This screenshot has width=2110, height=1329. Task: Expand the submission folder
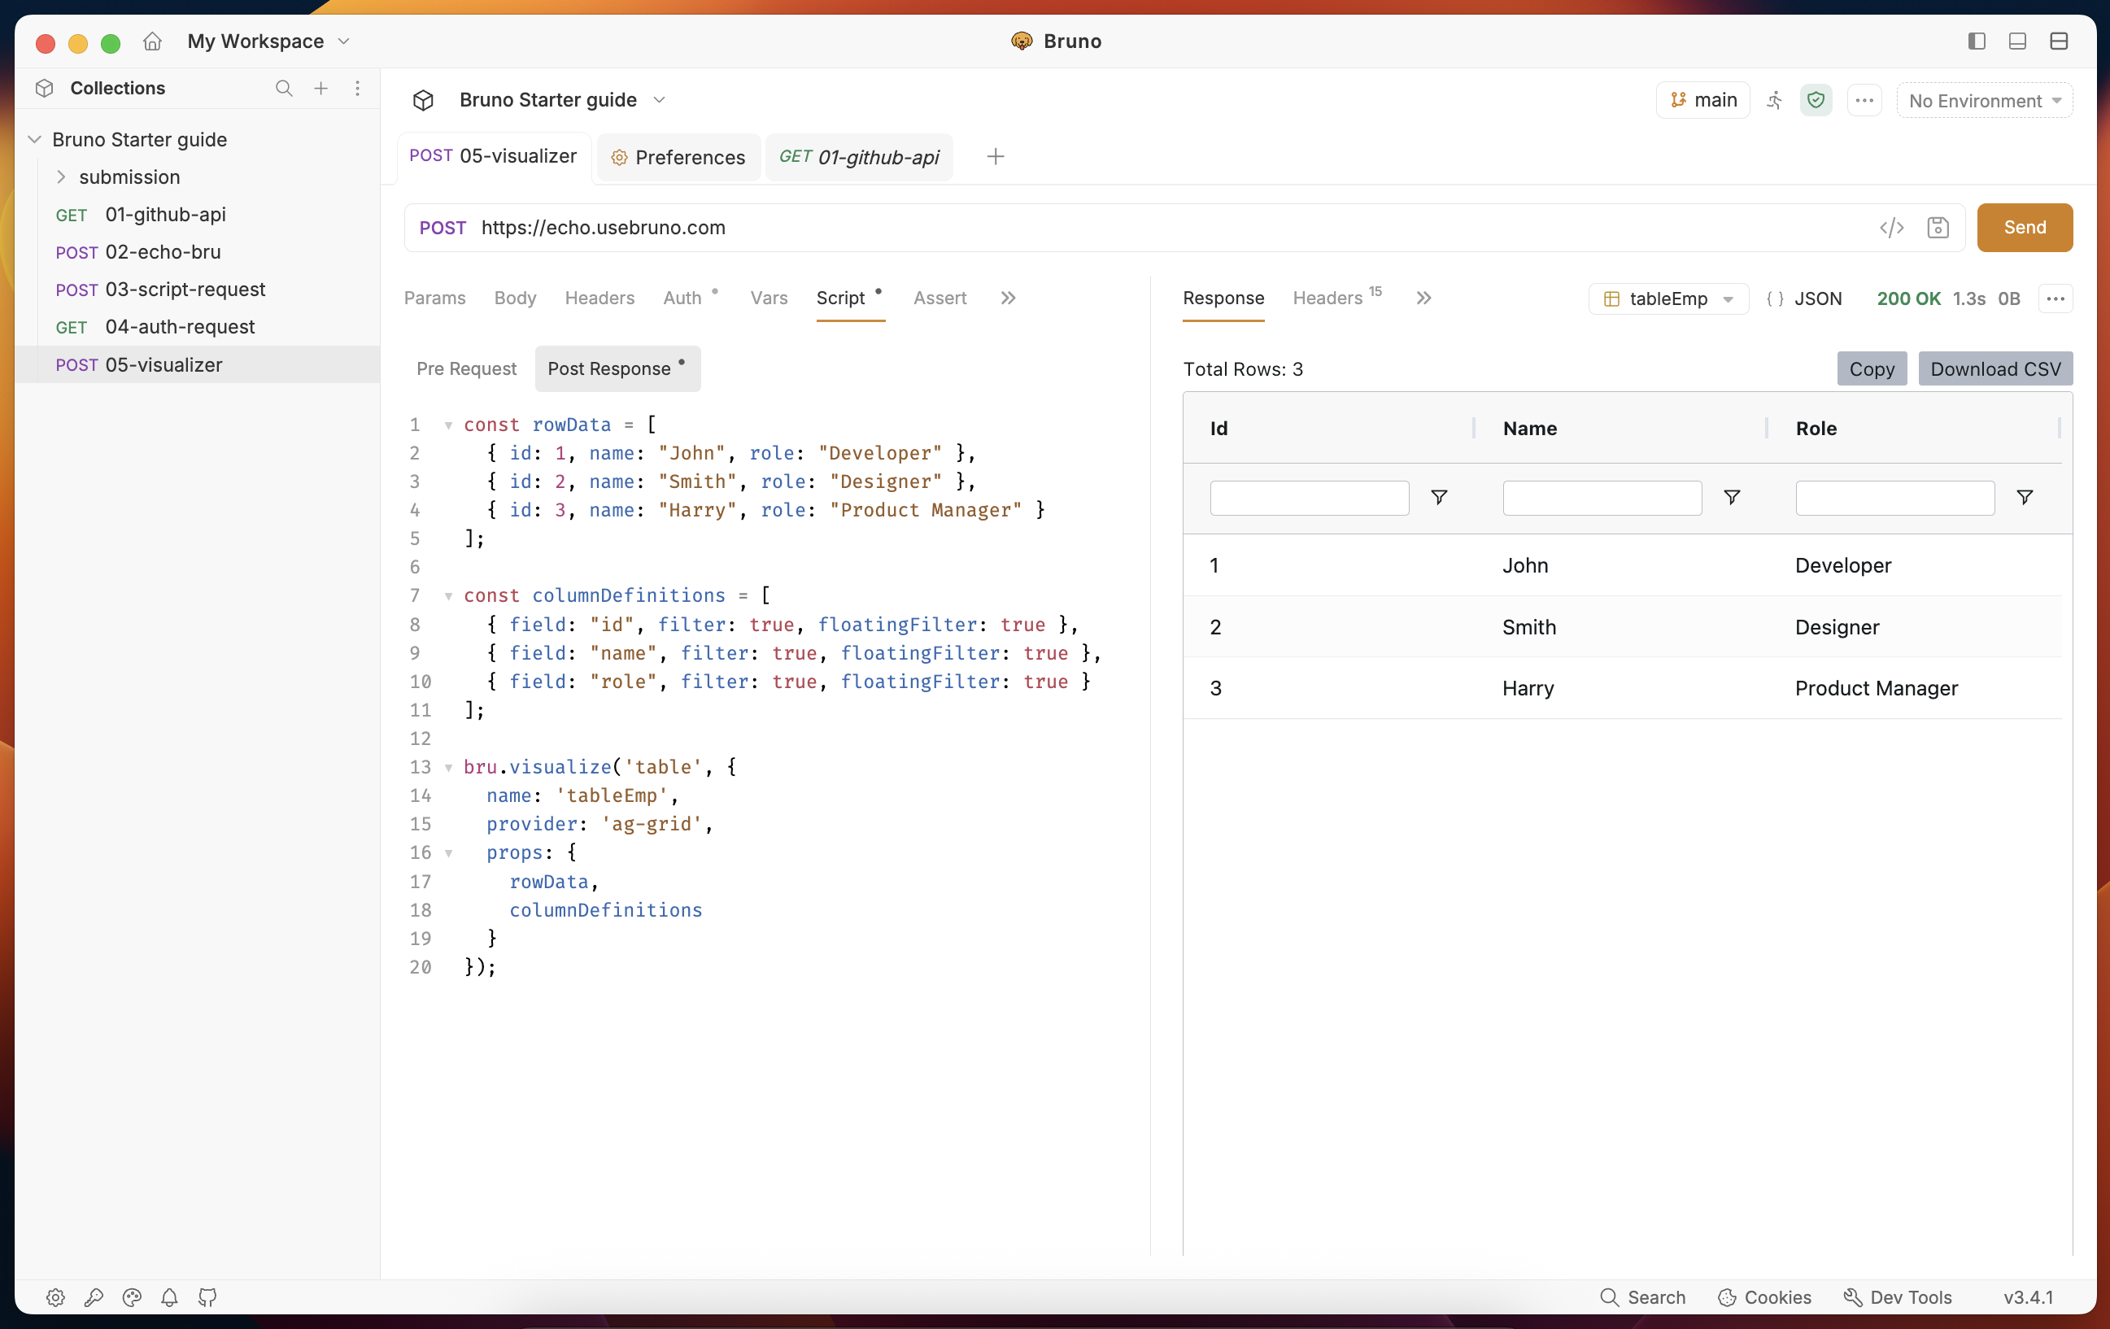click(61, 177)
